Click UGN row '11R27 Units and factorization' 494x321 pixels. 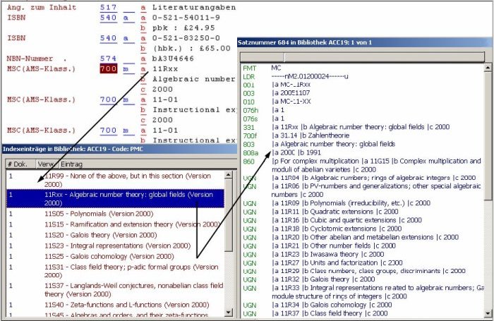362,262
